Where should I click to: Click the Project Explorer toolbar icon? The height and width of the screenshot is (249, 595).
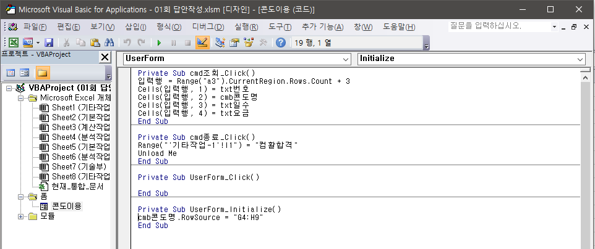tap(220, 43)
